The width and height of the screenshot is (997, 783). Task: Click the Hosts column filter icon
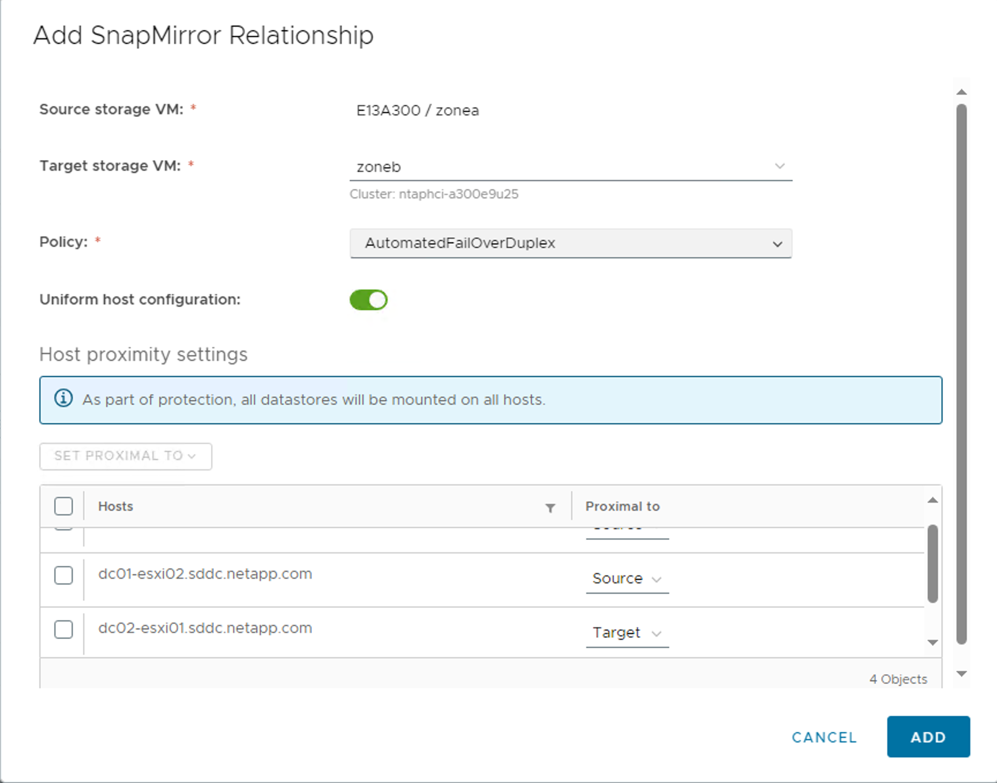pyautogui.click(x=550, y=507)
